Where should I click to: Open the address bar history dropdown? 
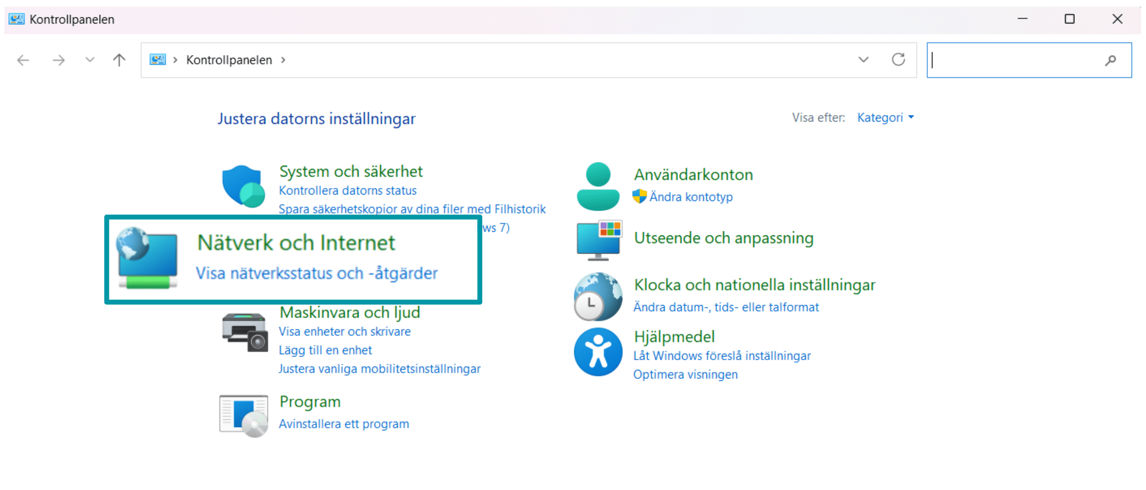[x=863, y=60]
